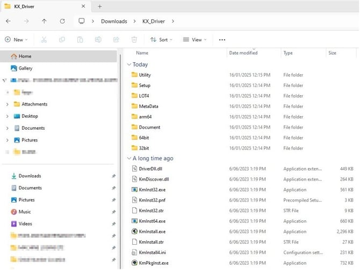Click the Cut scissors icon in toolbar
This screenshot has width=360, height=270.
(44, 40)
